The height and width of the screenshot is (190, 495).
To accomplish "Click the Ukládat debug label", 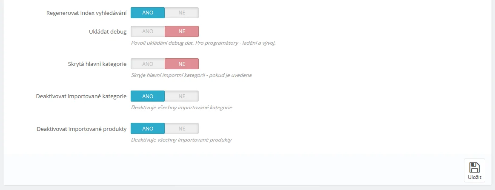I will (x=106, y=31).
